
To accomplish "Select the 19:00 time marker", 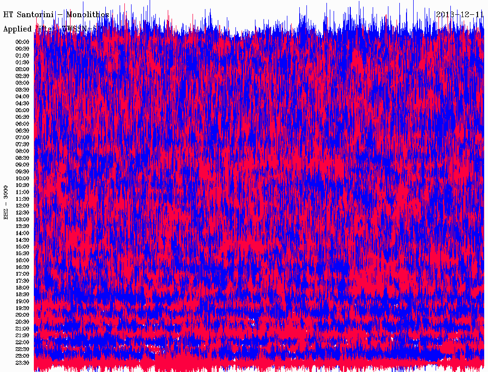I will coord(22,301).
